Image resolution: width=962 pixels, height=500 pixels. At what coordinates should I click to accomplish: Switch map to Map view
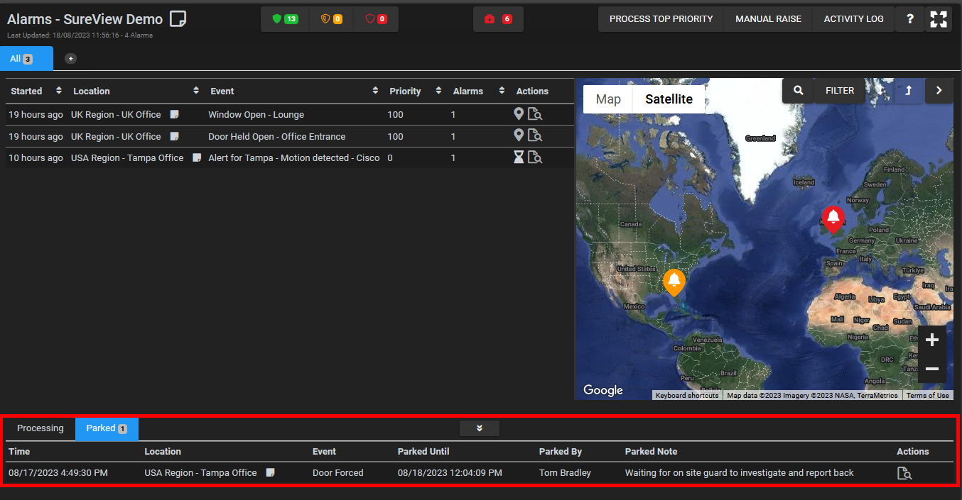608,99
